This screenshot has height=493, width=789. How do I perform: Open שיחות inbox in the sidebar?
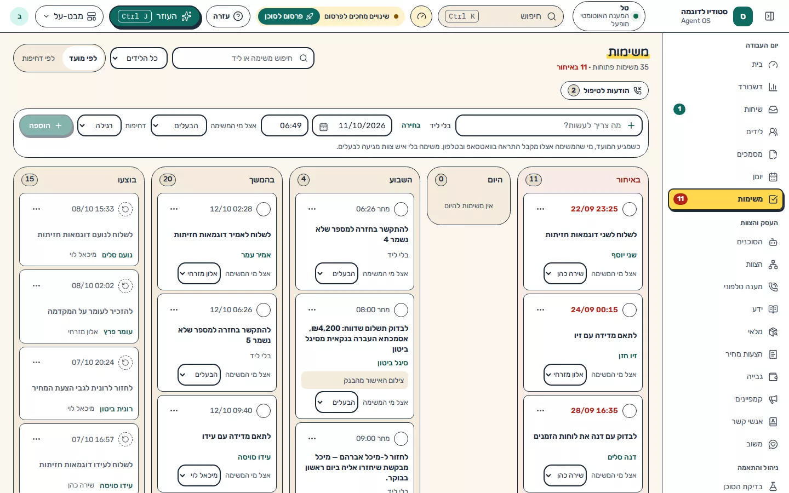tap(725, 110)
